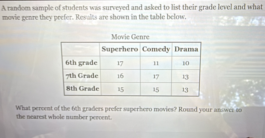Select the Drama column header

point(186,49)
